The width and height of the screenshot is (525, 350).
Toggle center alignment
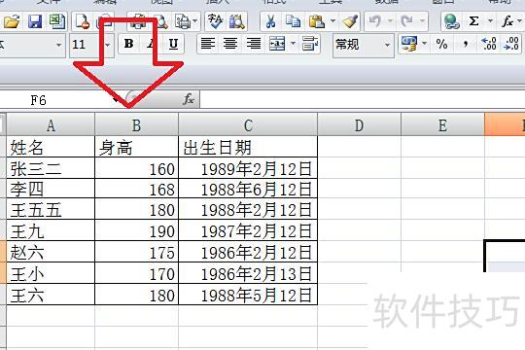tap(230, 44)
